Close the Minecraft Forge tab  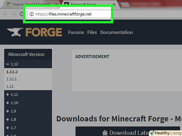114,4
